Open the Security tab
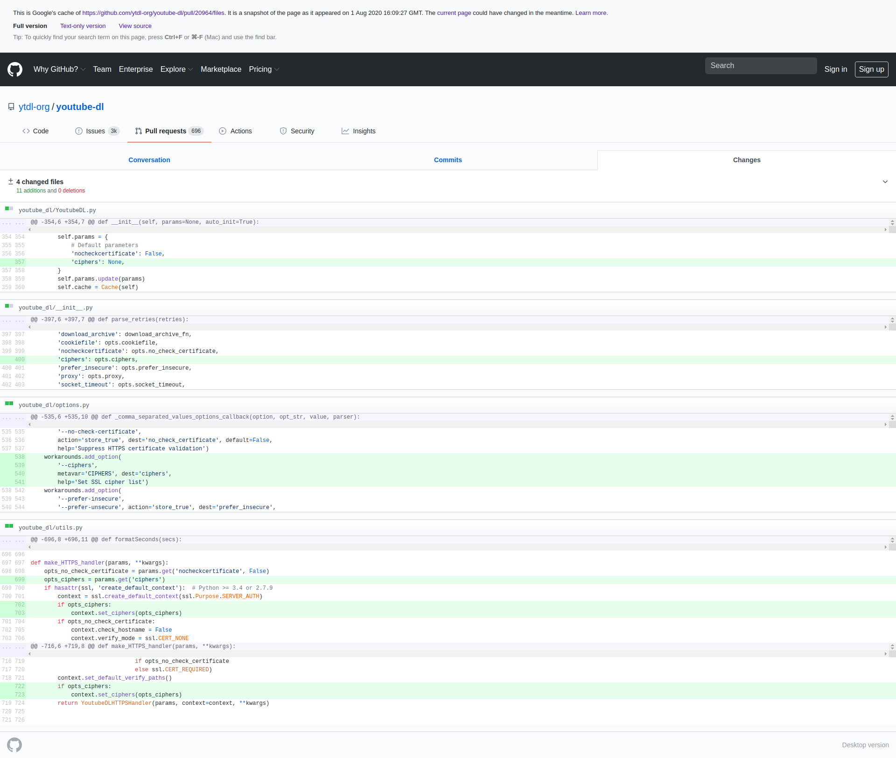 pyautogui.click(x=297, y=131)
